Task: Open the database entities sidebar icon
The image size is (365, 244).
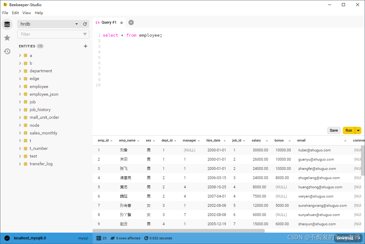Action: point(7,24)
